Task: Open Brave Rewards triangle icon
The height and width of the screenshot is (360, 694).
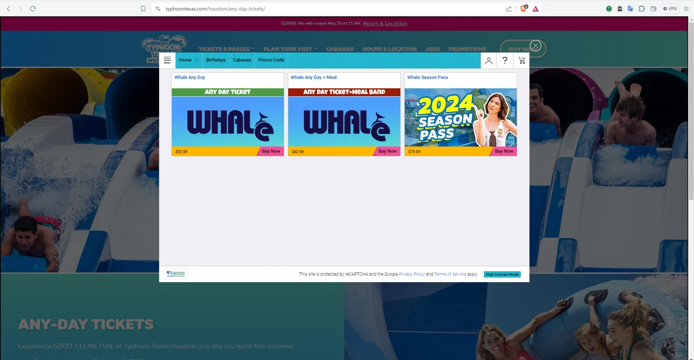Action: (535, 9)
